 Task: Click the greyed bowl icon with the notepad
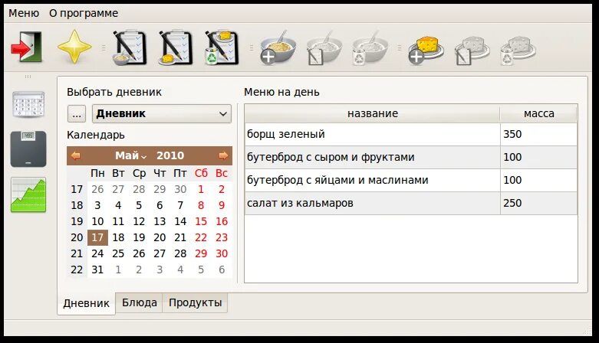324,48
